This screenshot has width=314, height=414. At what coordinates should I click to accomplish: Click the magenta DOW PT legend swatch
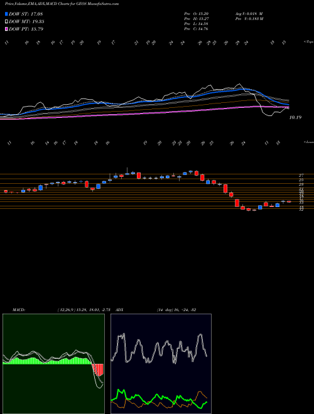(6, 29)
